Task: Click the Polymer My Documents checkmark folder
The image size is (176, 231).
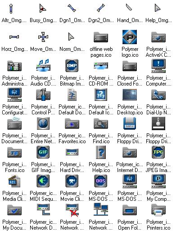Action: tap(14, 210)
